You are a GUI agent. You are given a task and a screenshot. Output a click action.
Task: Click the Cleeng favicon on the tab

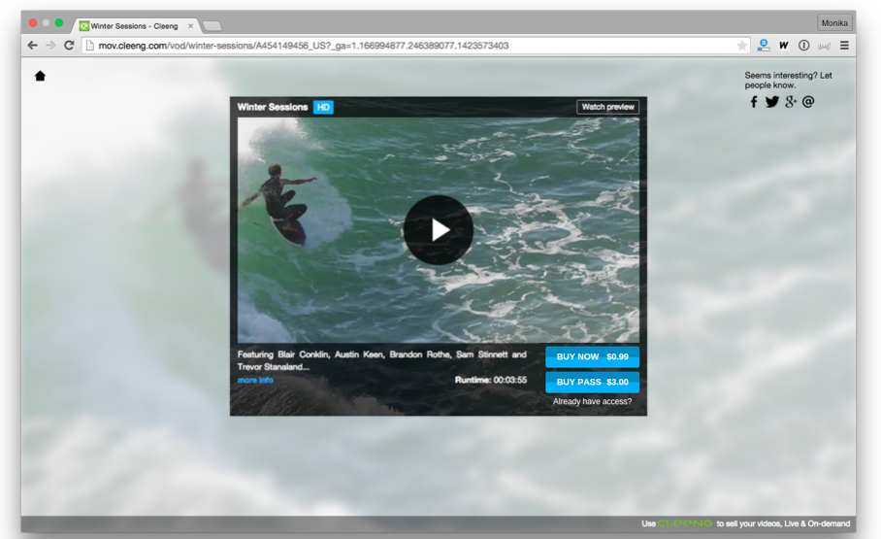(84, 26)
